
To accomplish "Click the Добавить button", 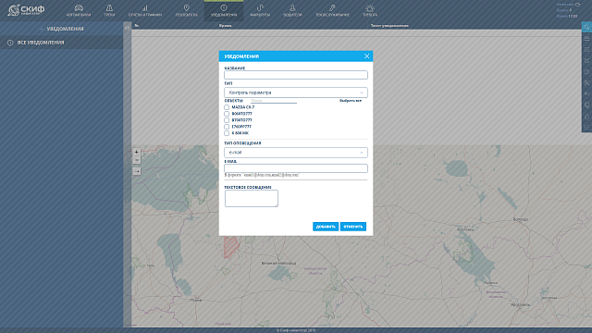I will tap(326, 227).
